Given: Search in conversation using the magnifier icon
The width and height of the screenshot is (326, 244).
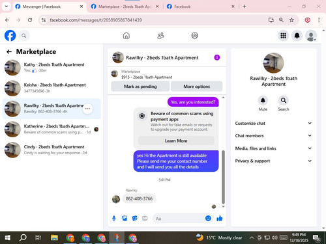Looking at the screenshot, I should coord(284,100).
